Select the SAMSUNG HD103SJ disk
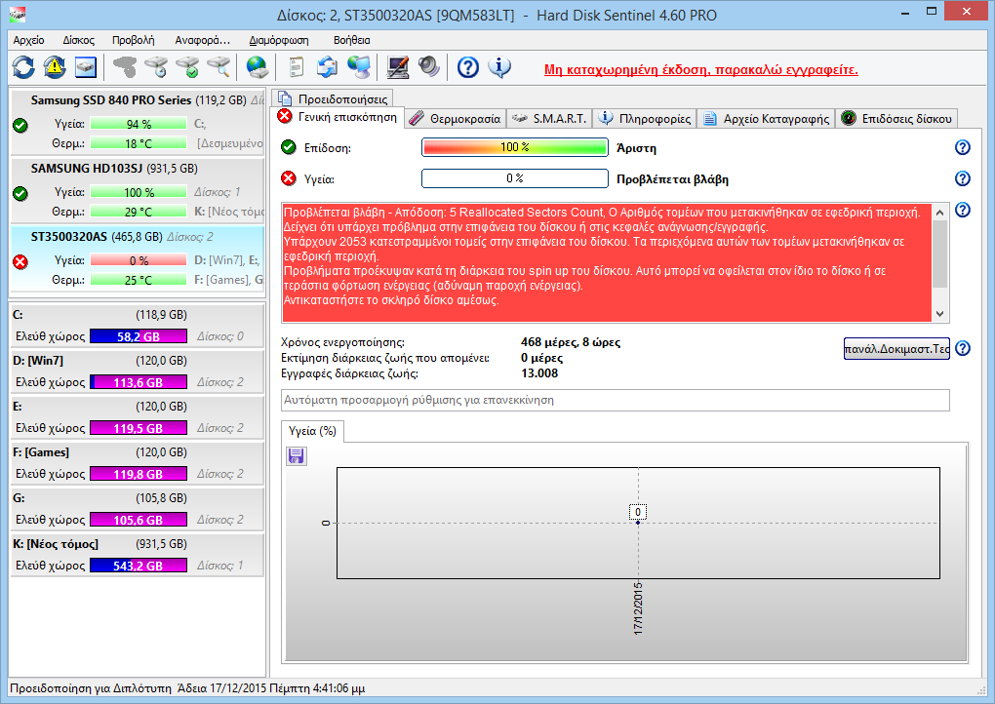This screenshot has height=704, width=995. 138,189
